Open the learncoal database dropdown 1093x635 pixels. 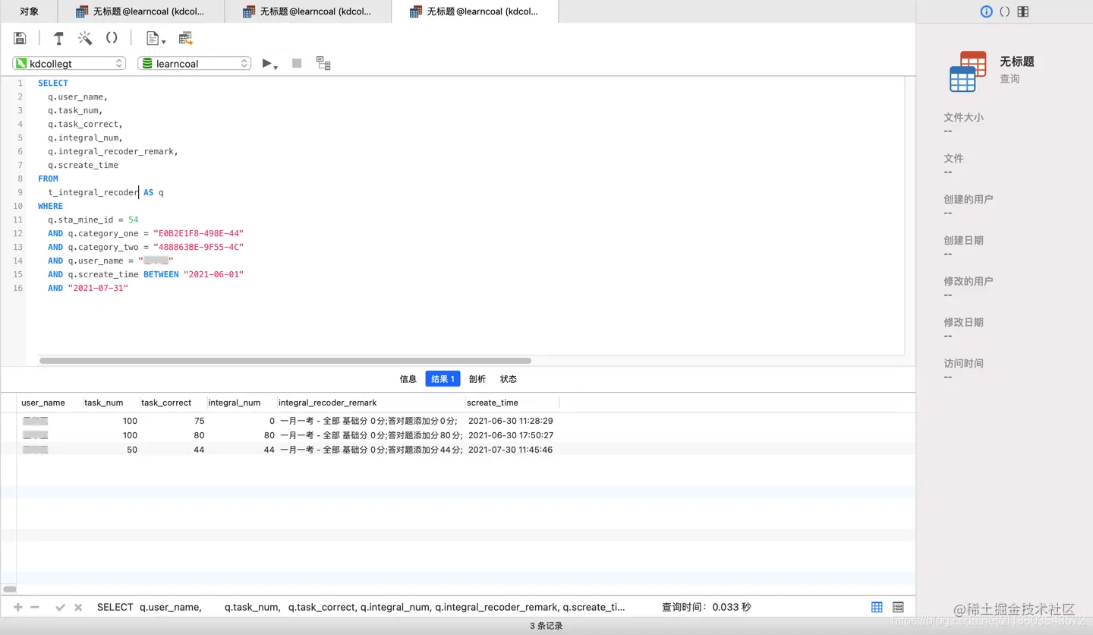point(194,64)
